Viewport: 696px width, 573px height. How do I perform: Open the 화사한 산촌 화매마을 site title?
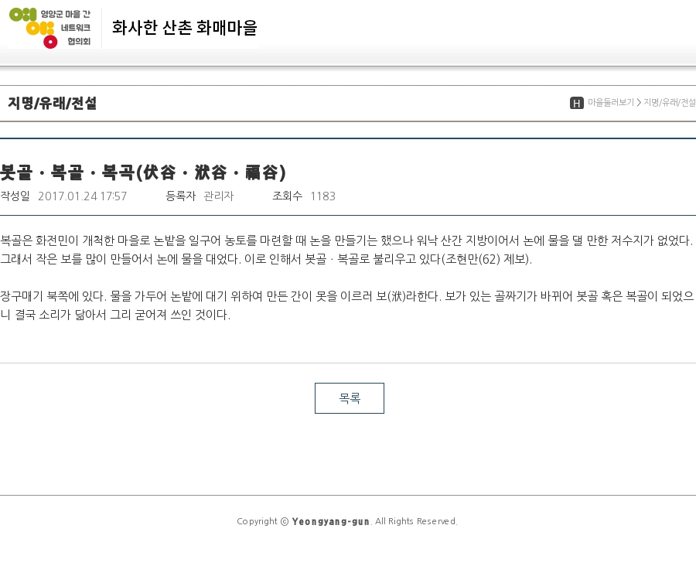pyautogui.click(x=184, y=28)
